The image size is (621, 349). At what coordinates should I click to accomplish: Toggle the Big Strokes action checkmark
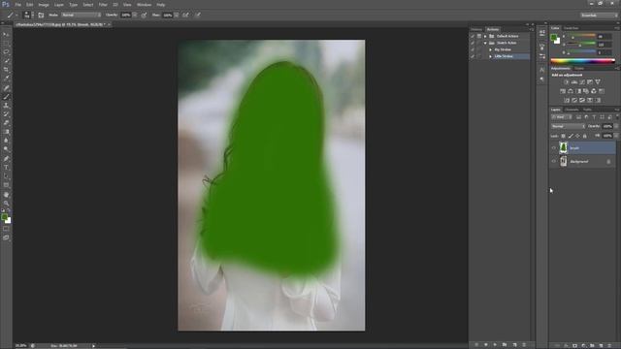point(473,49)
